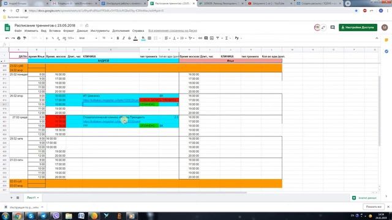Image resolution: width=392 pixels, height=220 pixels.
Task: Redo the last action in toolbar
Action: [x=13, y=38]
